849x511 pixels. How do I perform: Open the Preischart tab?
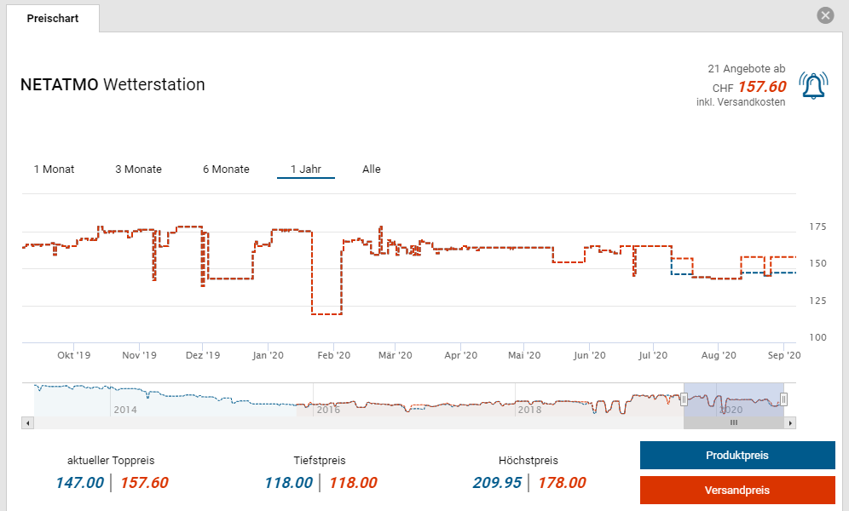pyautogui.click(x=53, y=18)
